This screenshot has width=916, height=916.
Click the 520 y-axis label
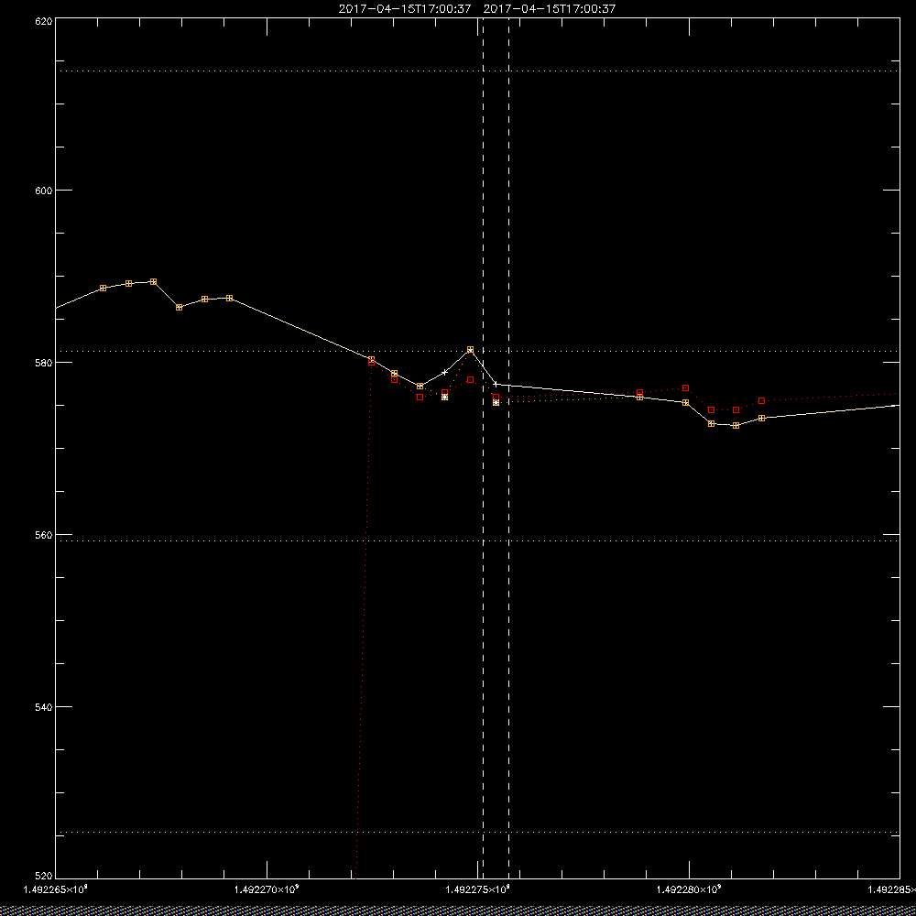tap(45, 877)
